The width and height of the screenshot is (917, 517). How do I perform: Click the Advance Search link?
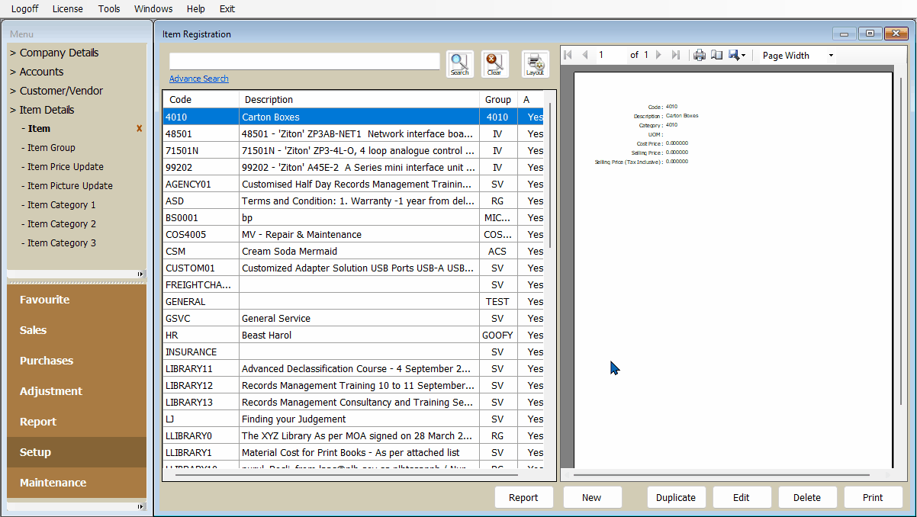199,79
